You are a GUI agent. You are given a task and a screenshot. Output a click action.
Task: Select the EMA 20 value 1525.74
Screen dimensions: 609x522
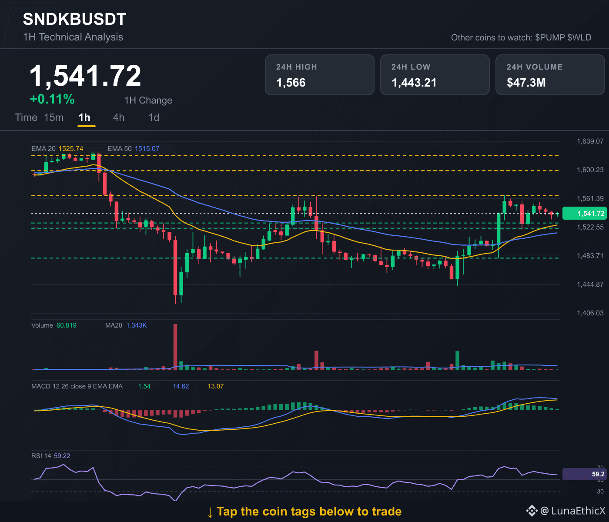pos(71,149)
